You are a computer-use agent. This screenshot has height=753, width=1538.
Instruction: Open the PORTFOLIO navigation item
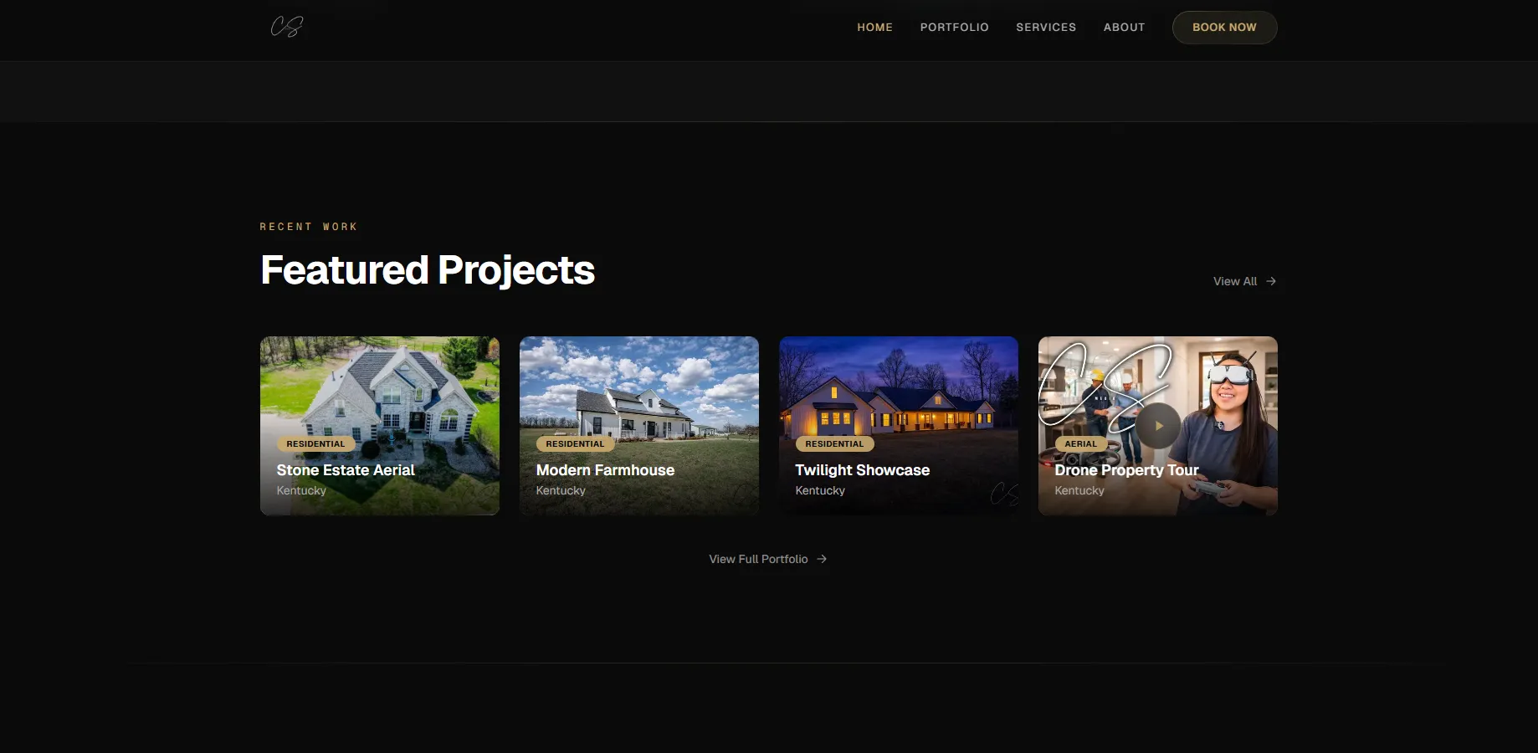(954, 27)
